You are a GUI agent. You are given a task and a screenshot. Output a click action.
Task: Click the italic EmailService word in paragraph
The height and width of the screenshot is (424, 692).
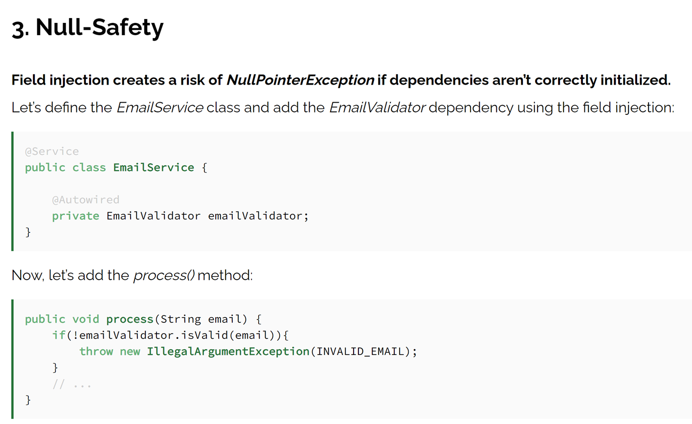(159, 108)
